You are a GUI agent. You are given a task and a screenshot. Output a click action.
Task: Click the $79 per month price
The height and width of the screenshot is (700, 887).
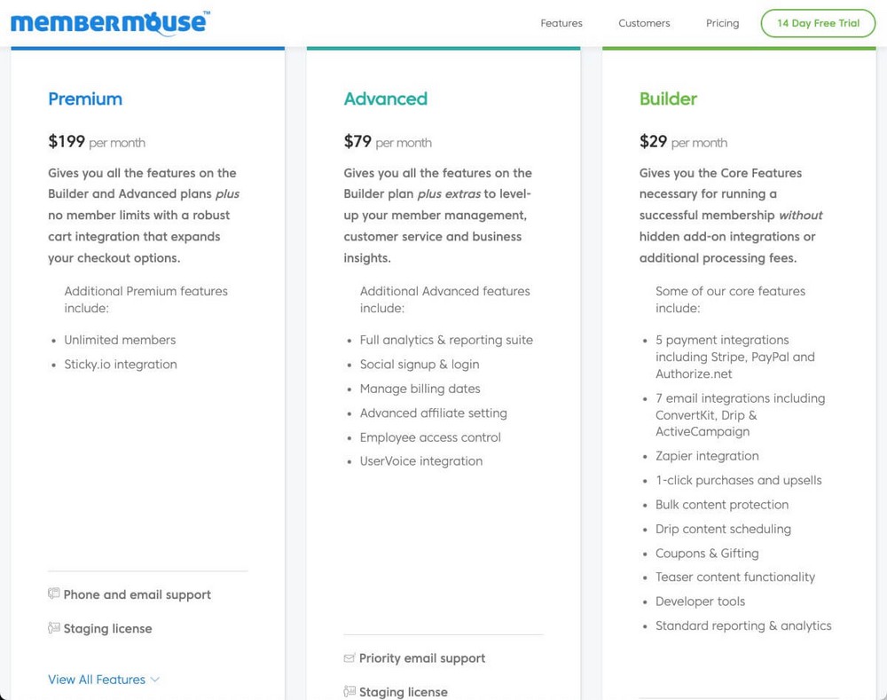pos(388,141)
